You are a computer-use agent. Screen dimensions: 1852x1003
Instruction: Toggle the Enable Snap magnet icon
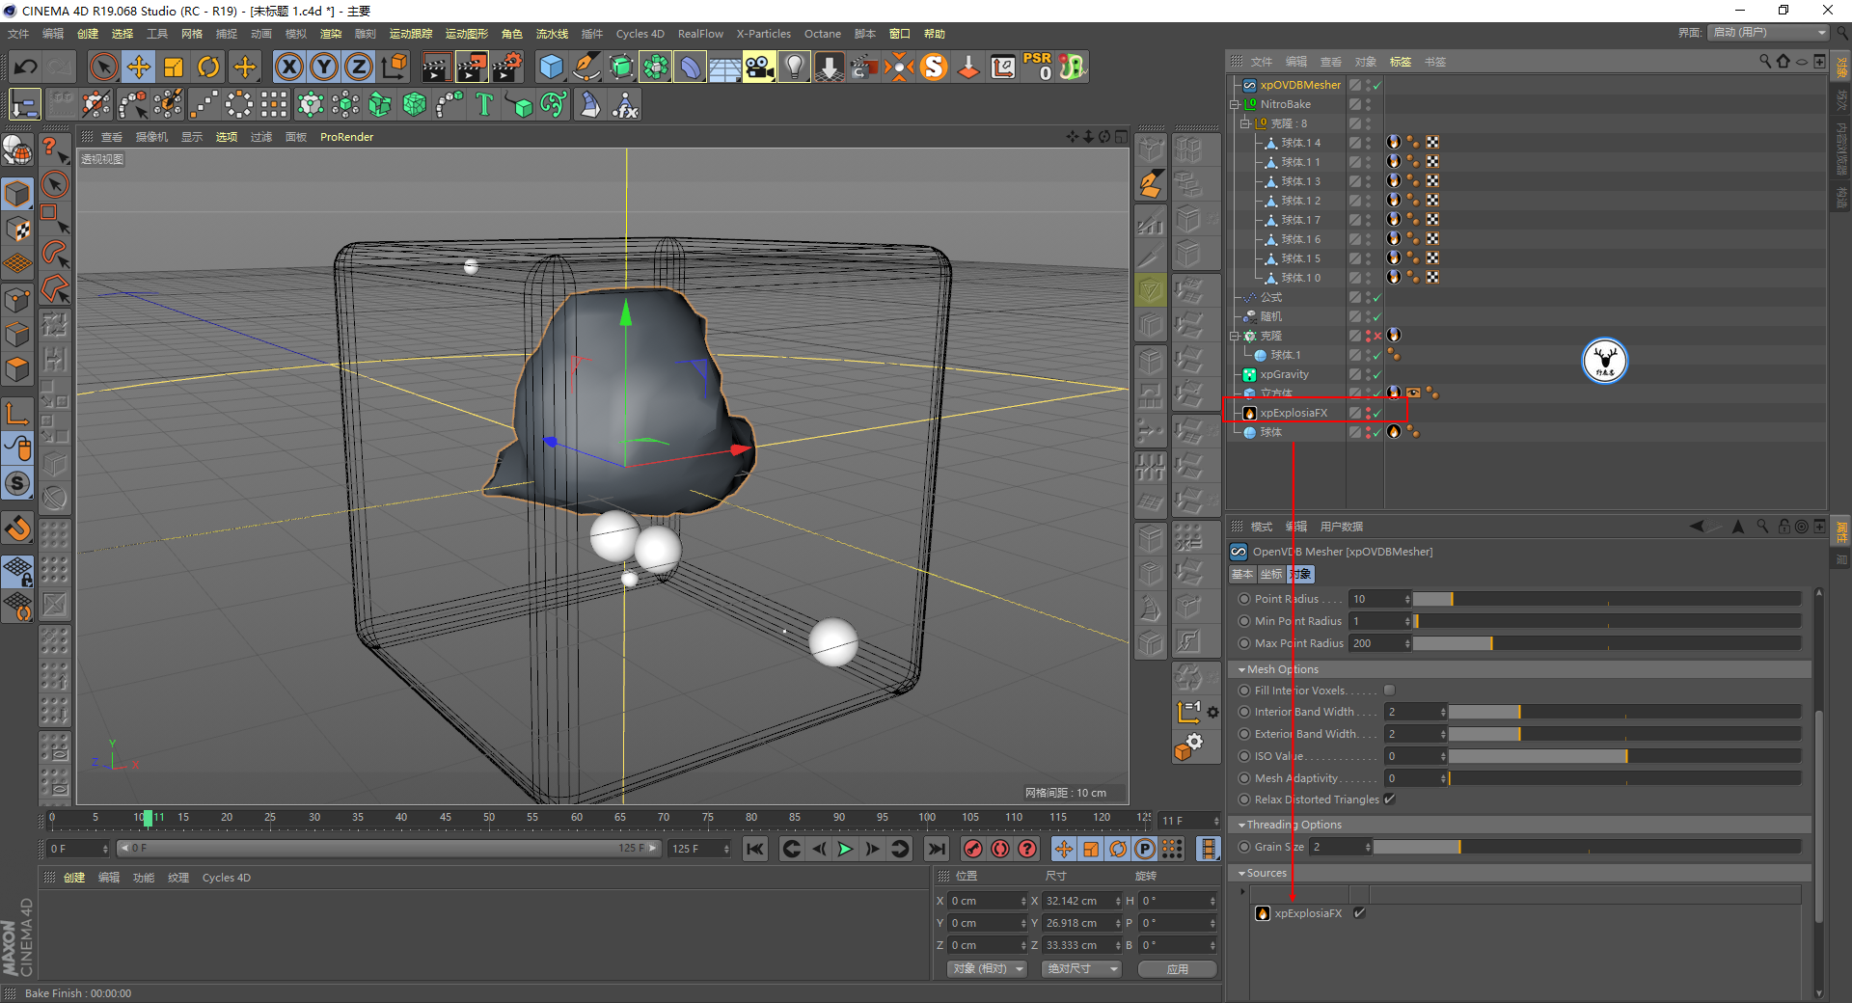17,529
